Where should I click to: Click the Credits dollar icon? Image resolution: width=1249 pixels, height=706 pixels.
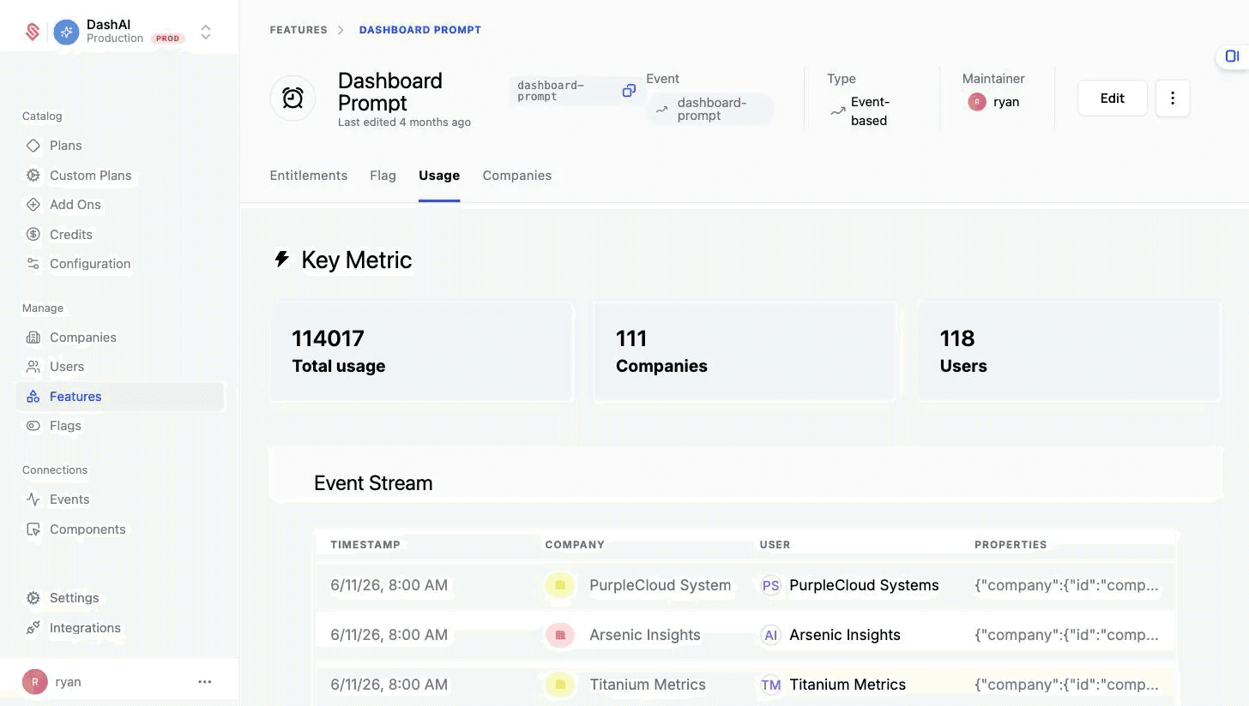pyautogui.click(x=33, y=235)
